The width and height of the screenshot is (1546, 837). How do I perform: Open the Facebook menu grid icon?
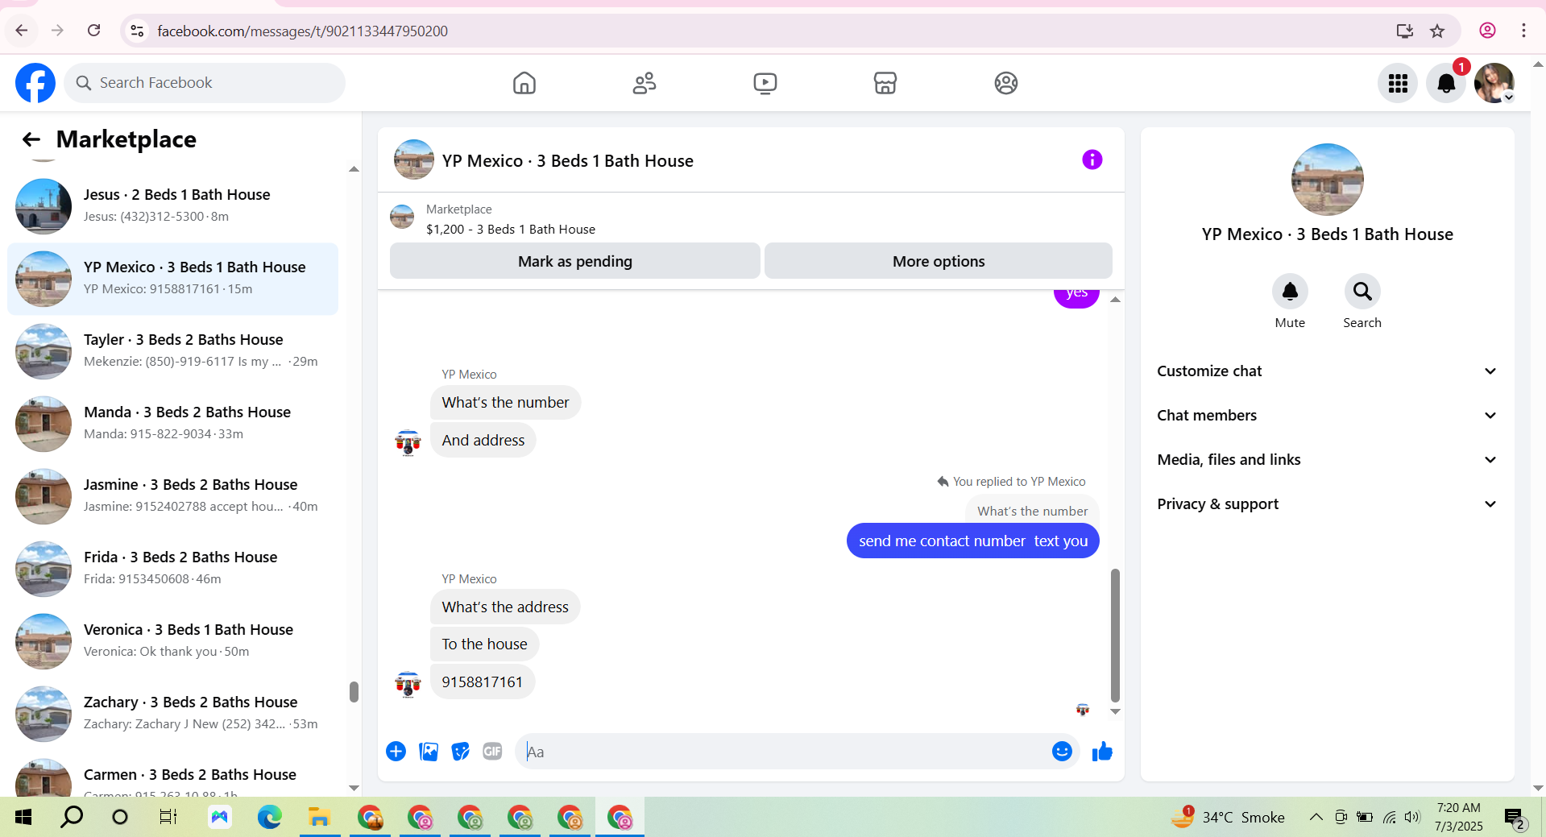(1398, 83)
